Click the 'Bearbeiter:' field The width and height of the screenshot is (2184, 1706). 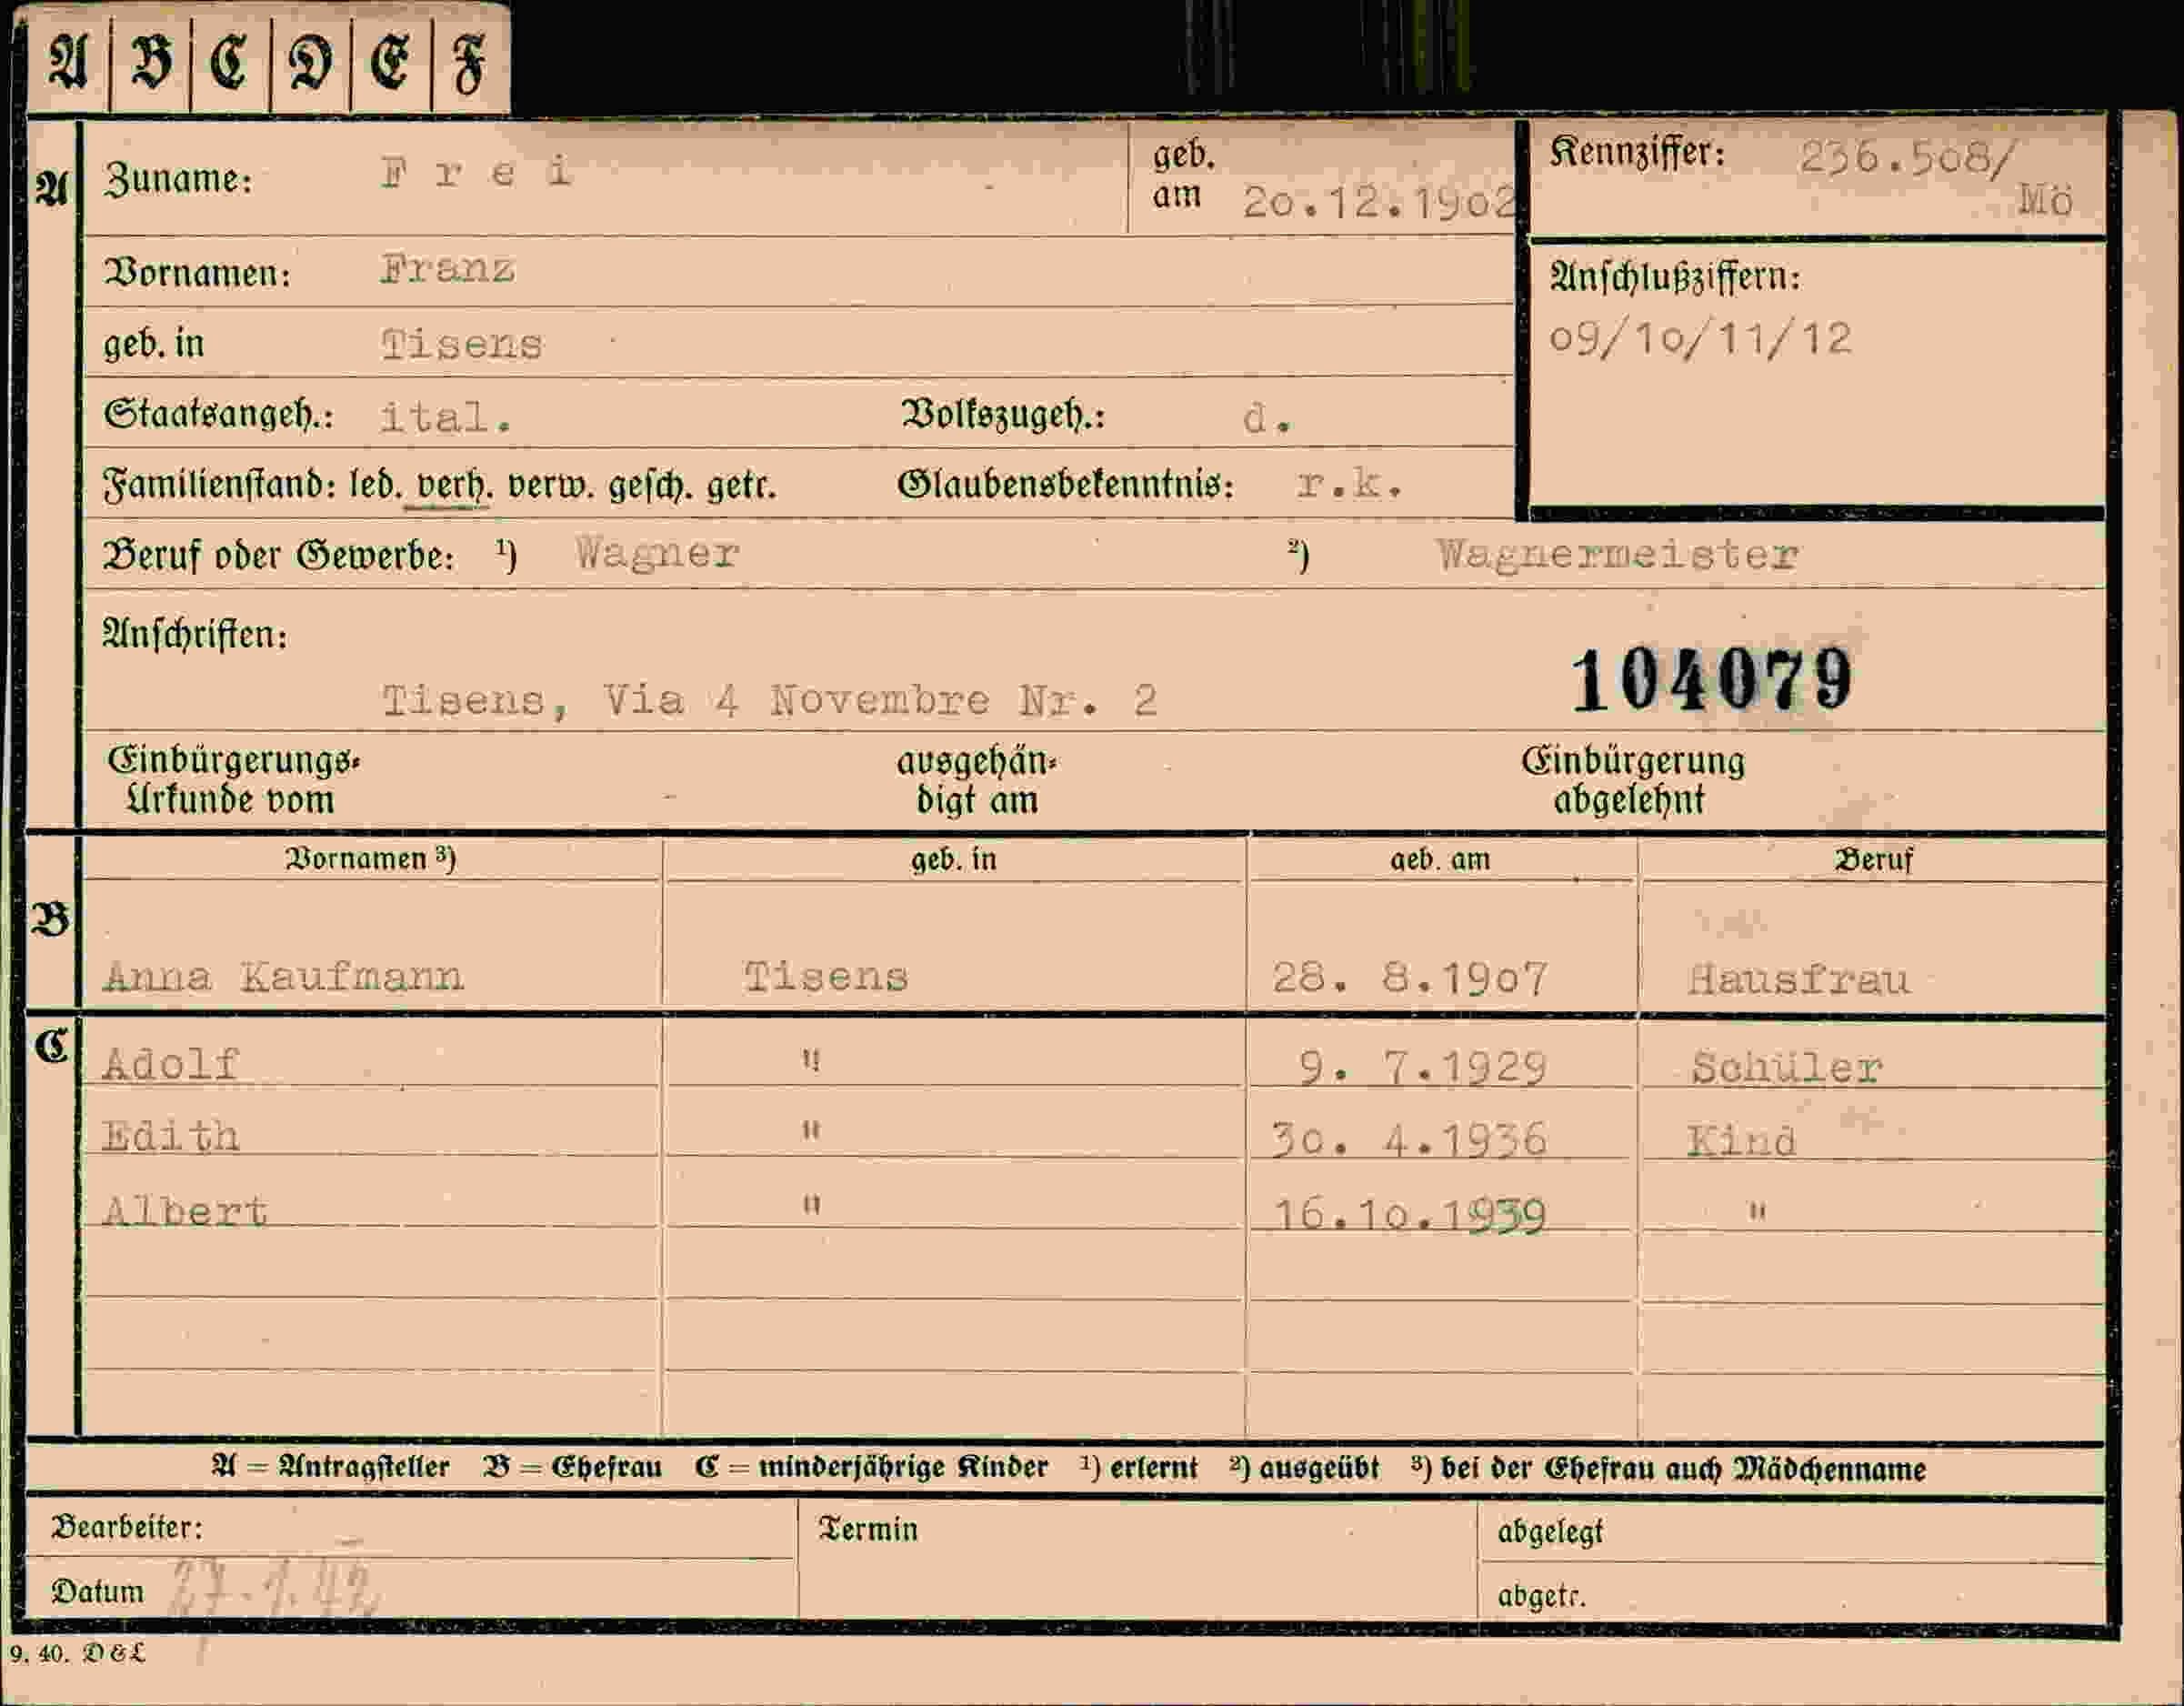click(412, 1528)
